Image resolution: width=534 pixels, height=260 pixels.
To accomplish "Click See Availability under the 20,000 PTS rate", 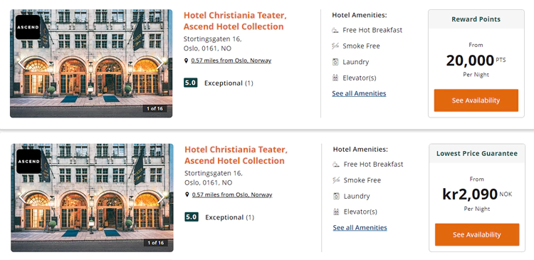I will click(476, 100).
